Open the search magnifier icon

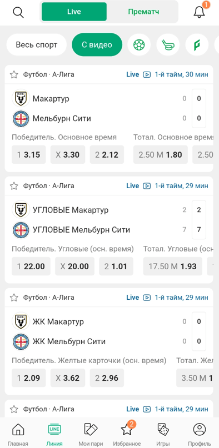(18, 12)
